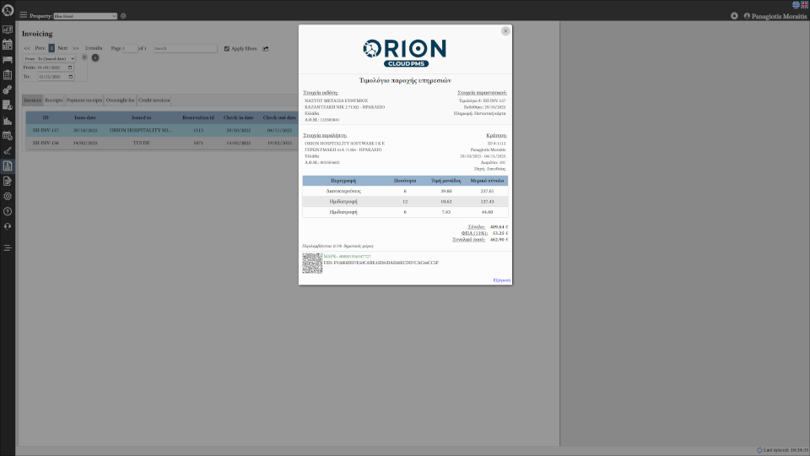This screenshot has height=456, width=810.
Task: Open Panagiotis Moraitis user profile
Action: (775, 16)
